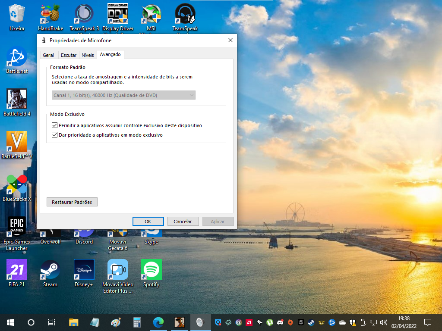
Task: Click the Restaurar Padrões button
Action: (x=72, y=202)
